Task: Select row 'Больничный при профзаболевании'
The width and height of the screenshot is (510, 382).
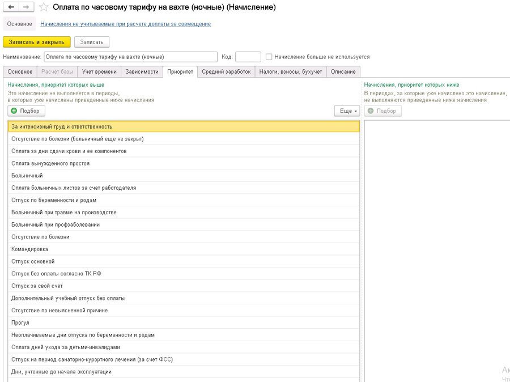Action: (184, 225)
